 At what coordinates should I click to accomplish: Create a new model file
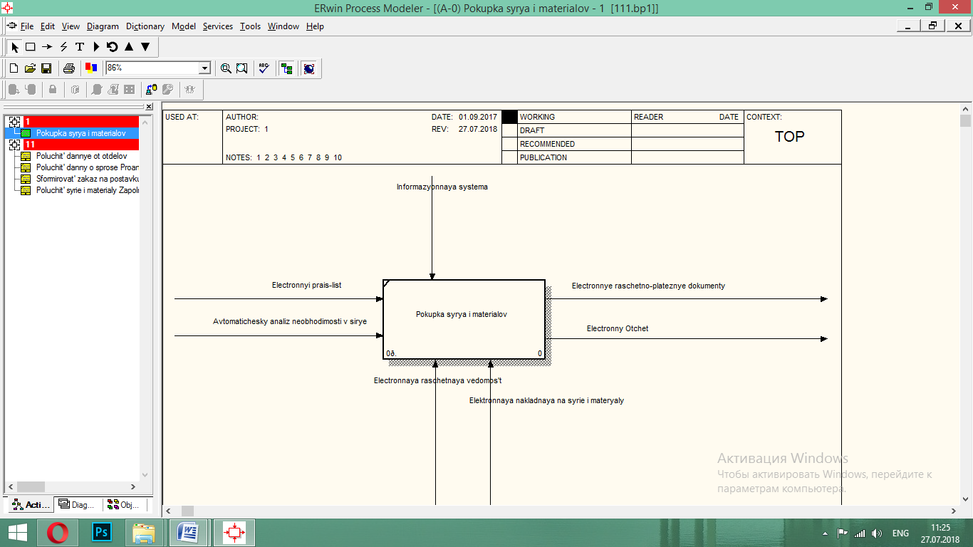pos(14,68)
